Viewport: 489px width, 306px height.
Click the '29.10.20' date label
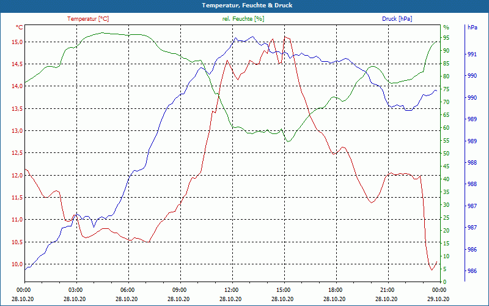coord(438,299)
